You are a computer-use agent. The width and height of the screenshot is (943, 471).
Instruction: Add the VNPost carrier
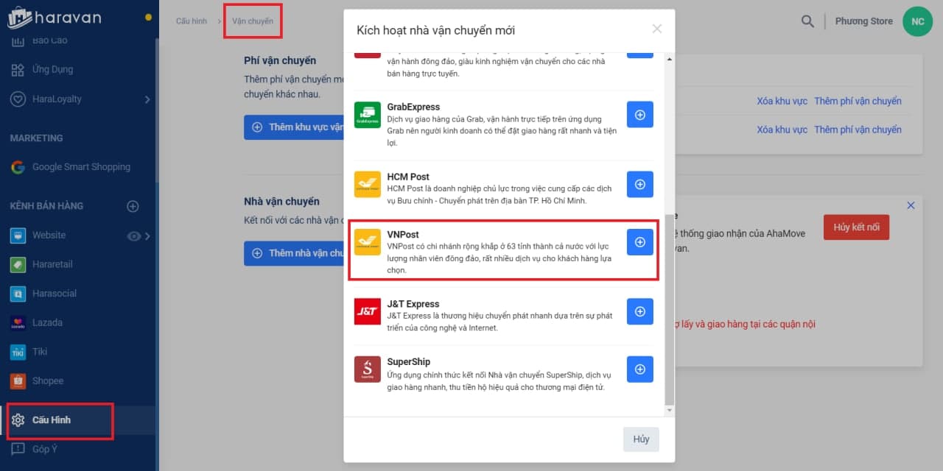(x=640, y=242)
